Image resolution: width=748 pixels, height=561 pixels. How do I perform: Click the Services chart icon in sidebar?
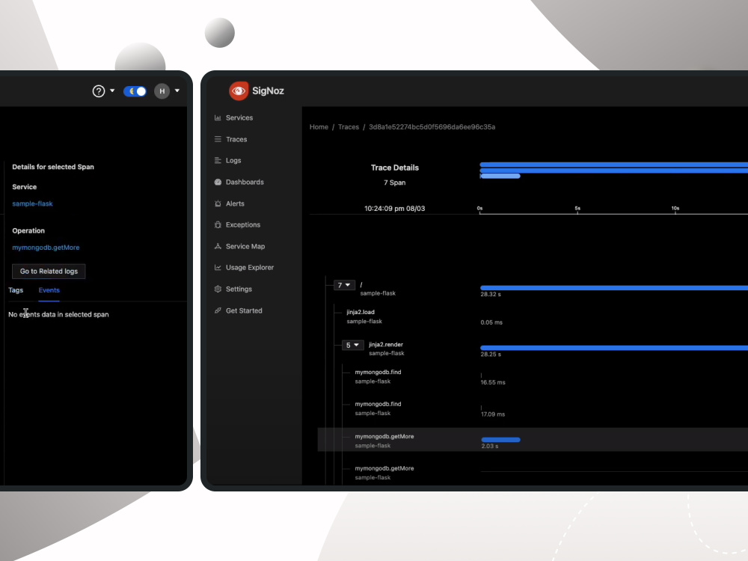[218, 118]
